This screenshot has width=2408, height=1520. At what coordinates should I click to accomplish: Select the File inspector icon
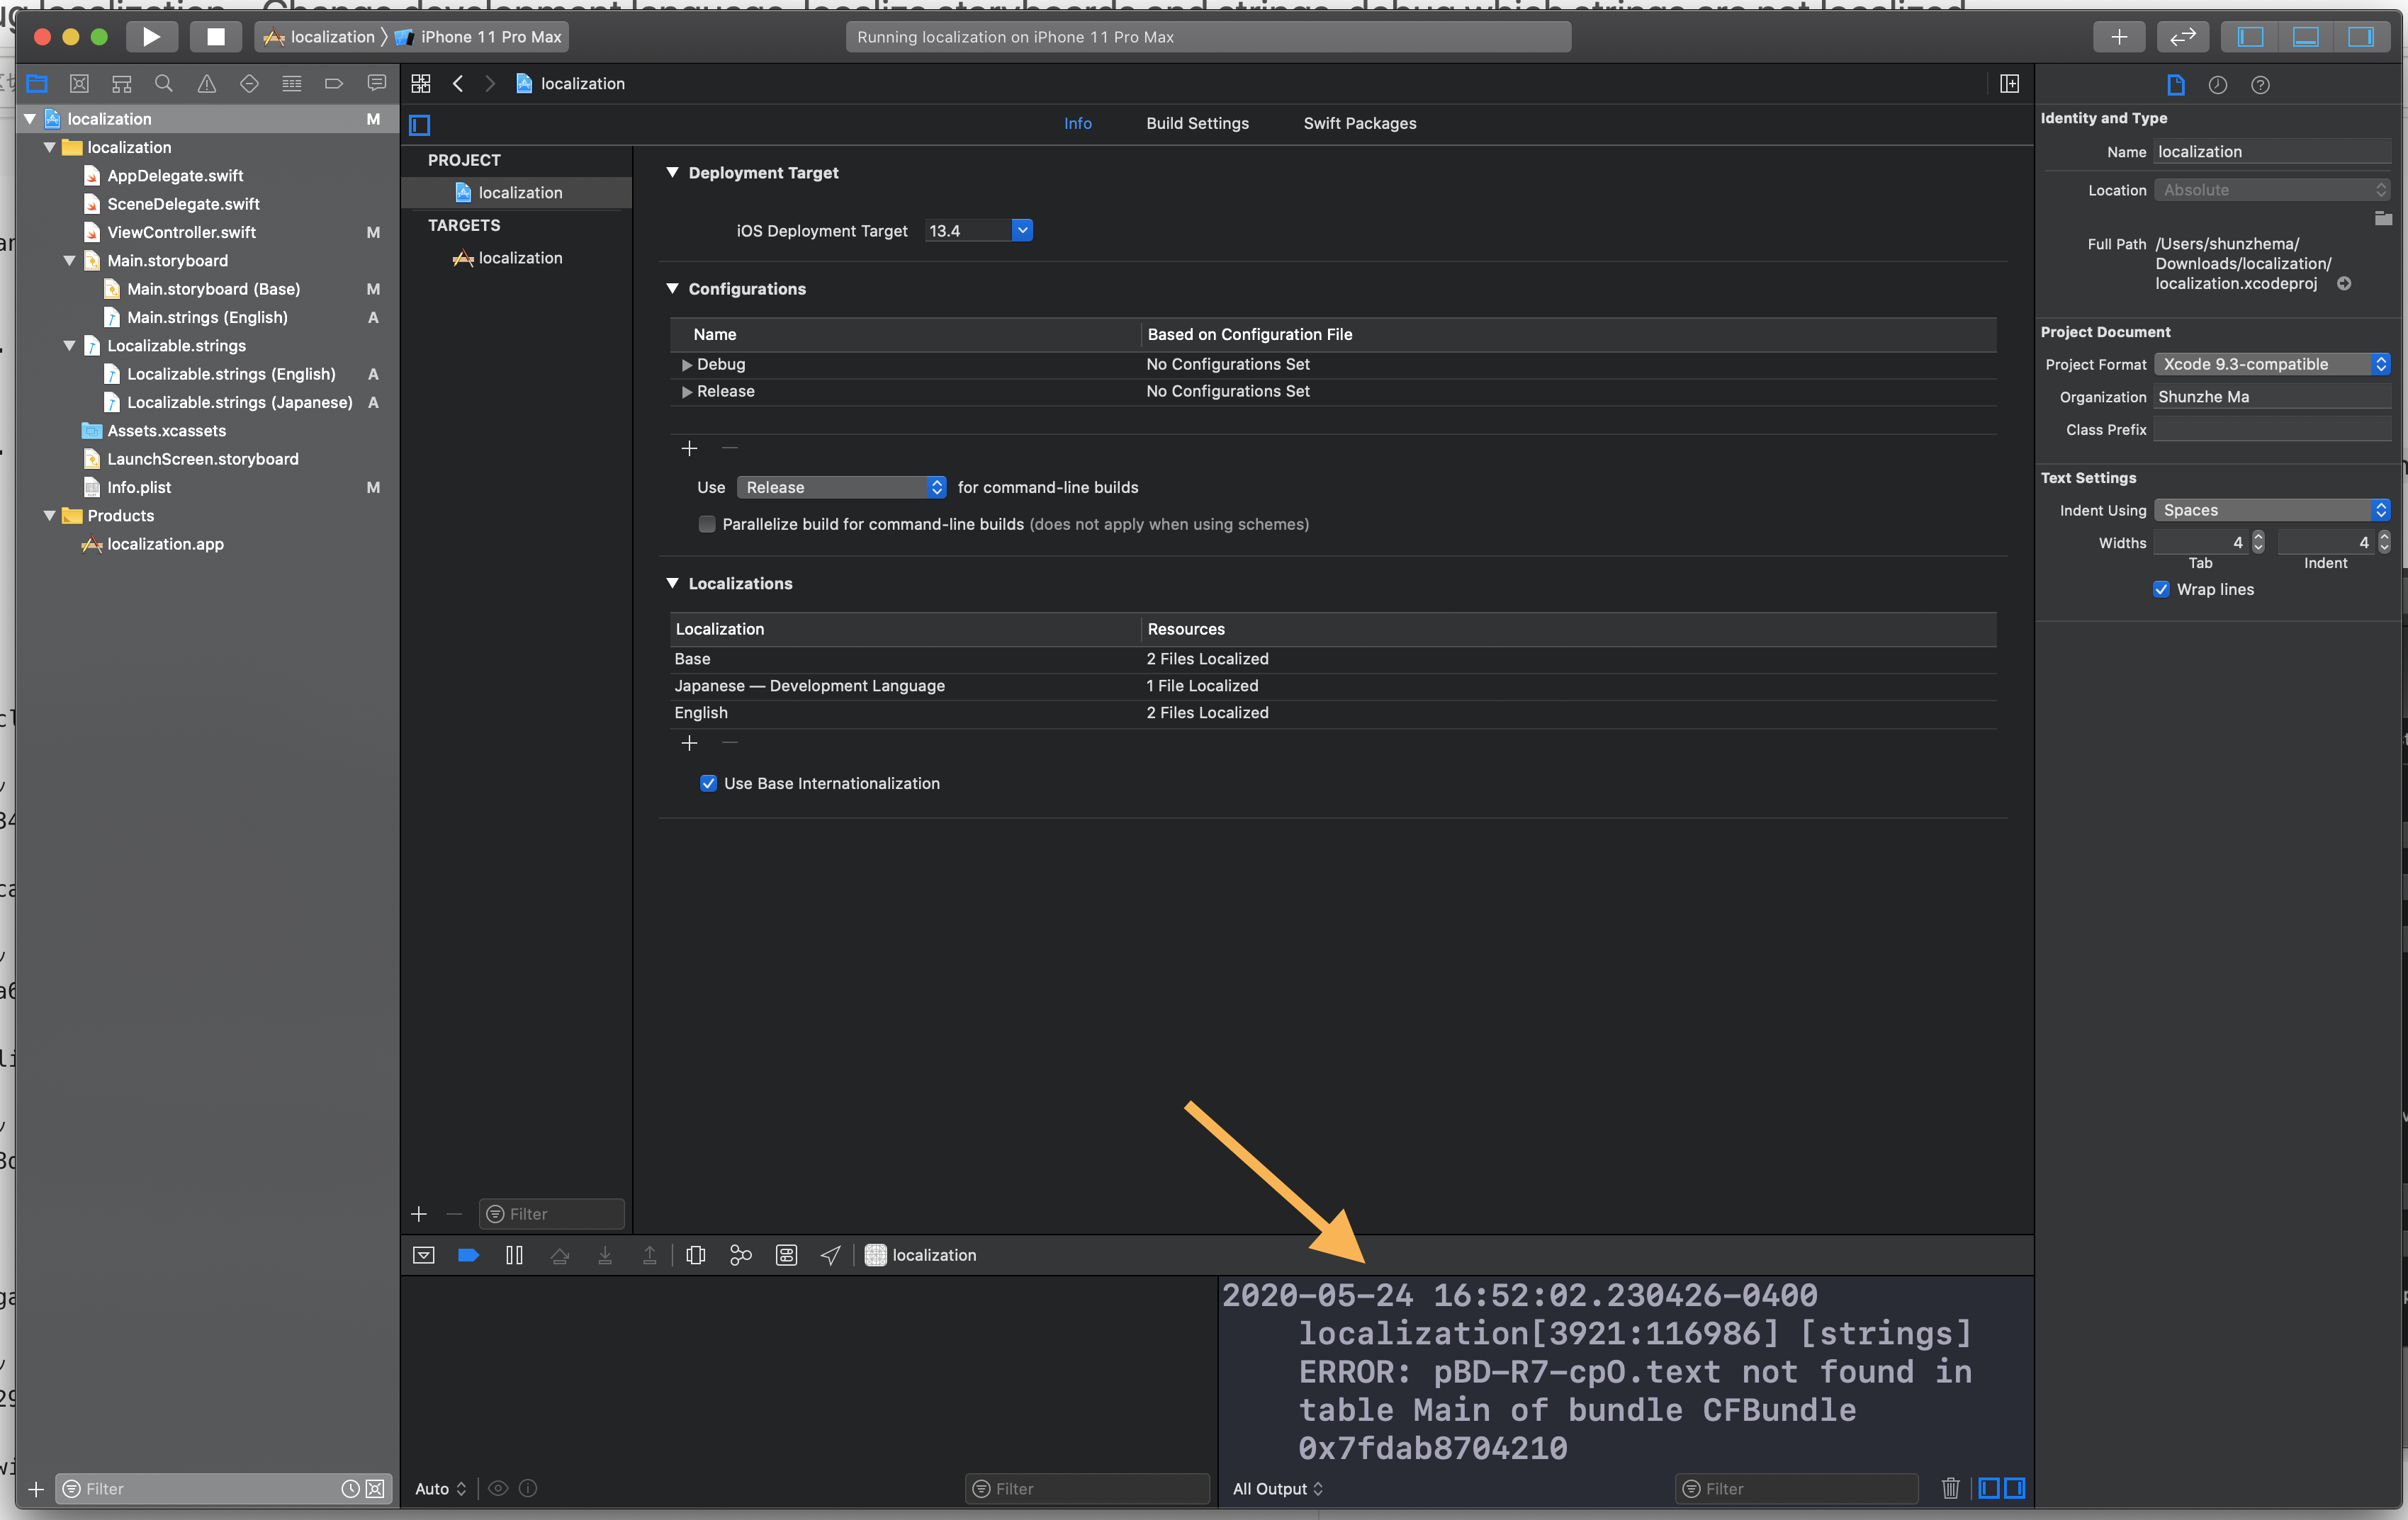coord(2175,85)
